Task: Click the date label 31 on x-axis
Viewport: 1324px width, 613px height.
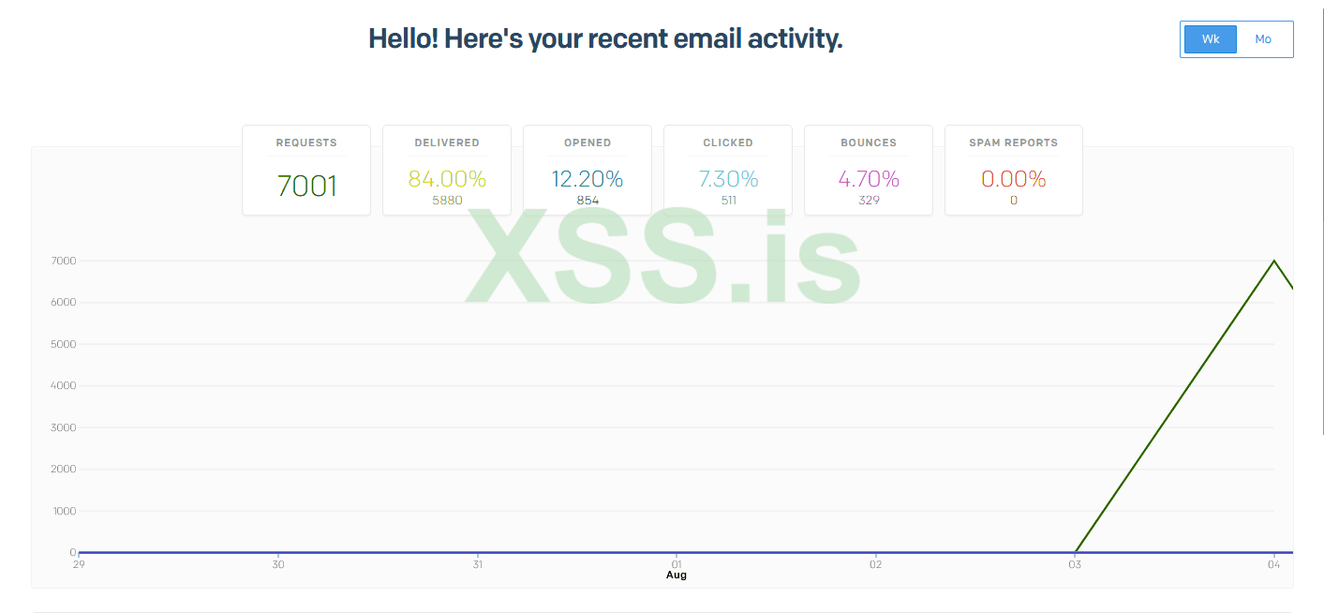Action: point(478,564)
